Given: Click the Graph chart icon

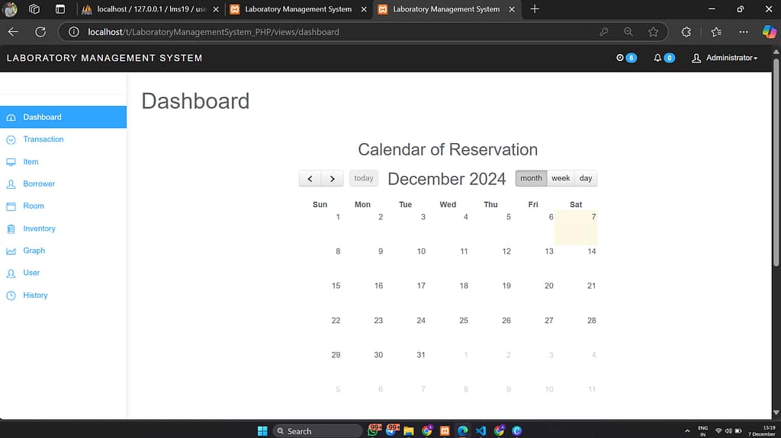Looking at the screenshot, I should coord(11,251).
